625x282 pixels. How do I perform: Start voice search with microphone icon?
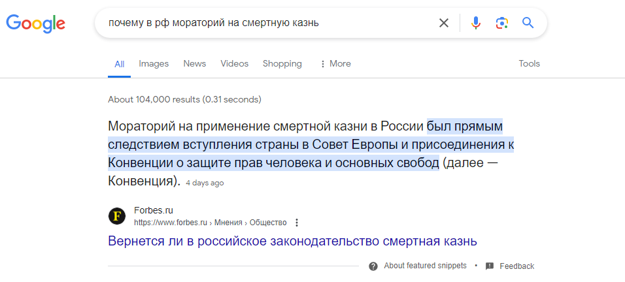(x=475, y=23)
